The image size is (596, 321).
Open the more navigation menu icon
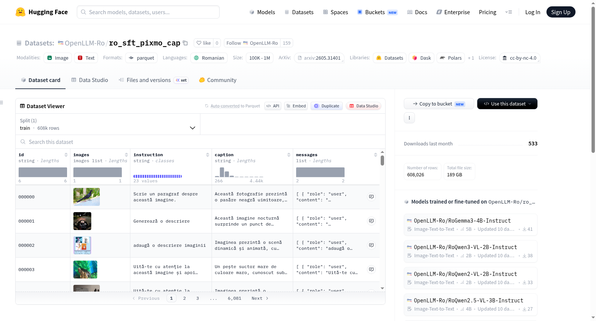coord(508,12)
